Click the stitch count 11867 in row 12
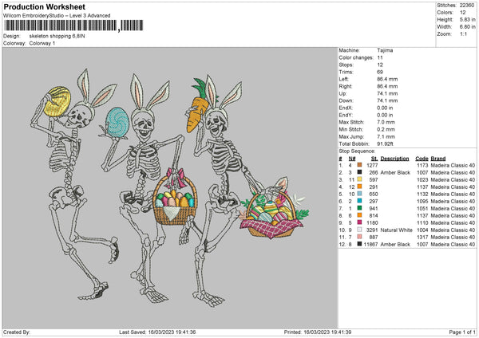 [x=371, y=245]
